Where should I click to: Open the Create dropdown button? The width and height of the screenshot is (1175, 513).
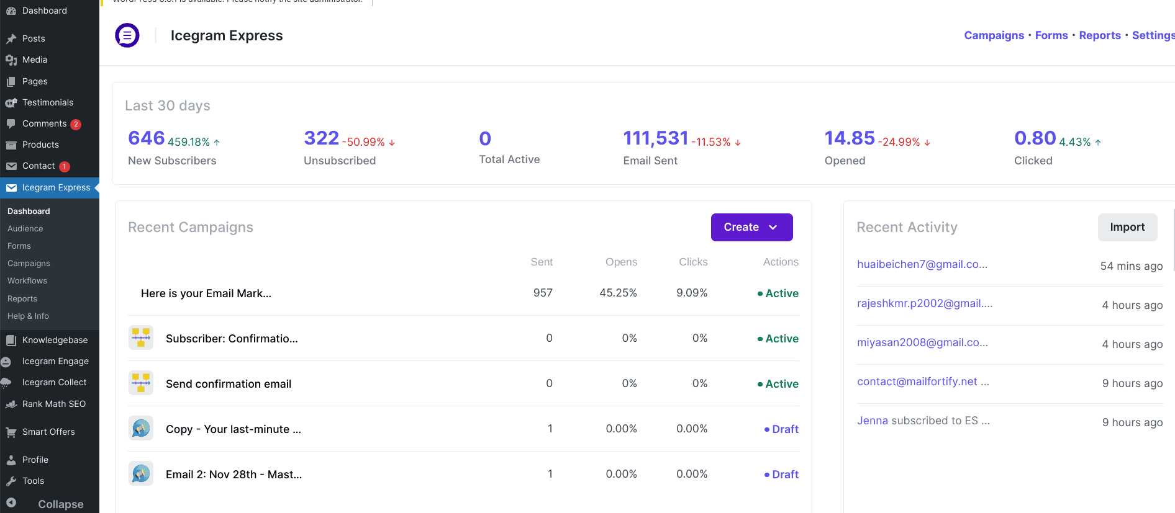[751, 227]
